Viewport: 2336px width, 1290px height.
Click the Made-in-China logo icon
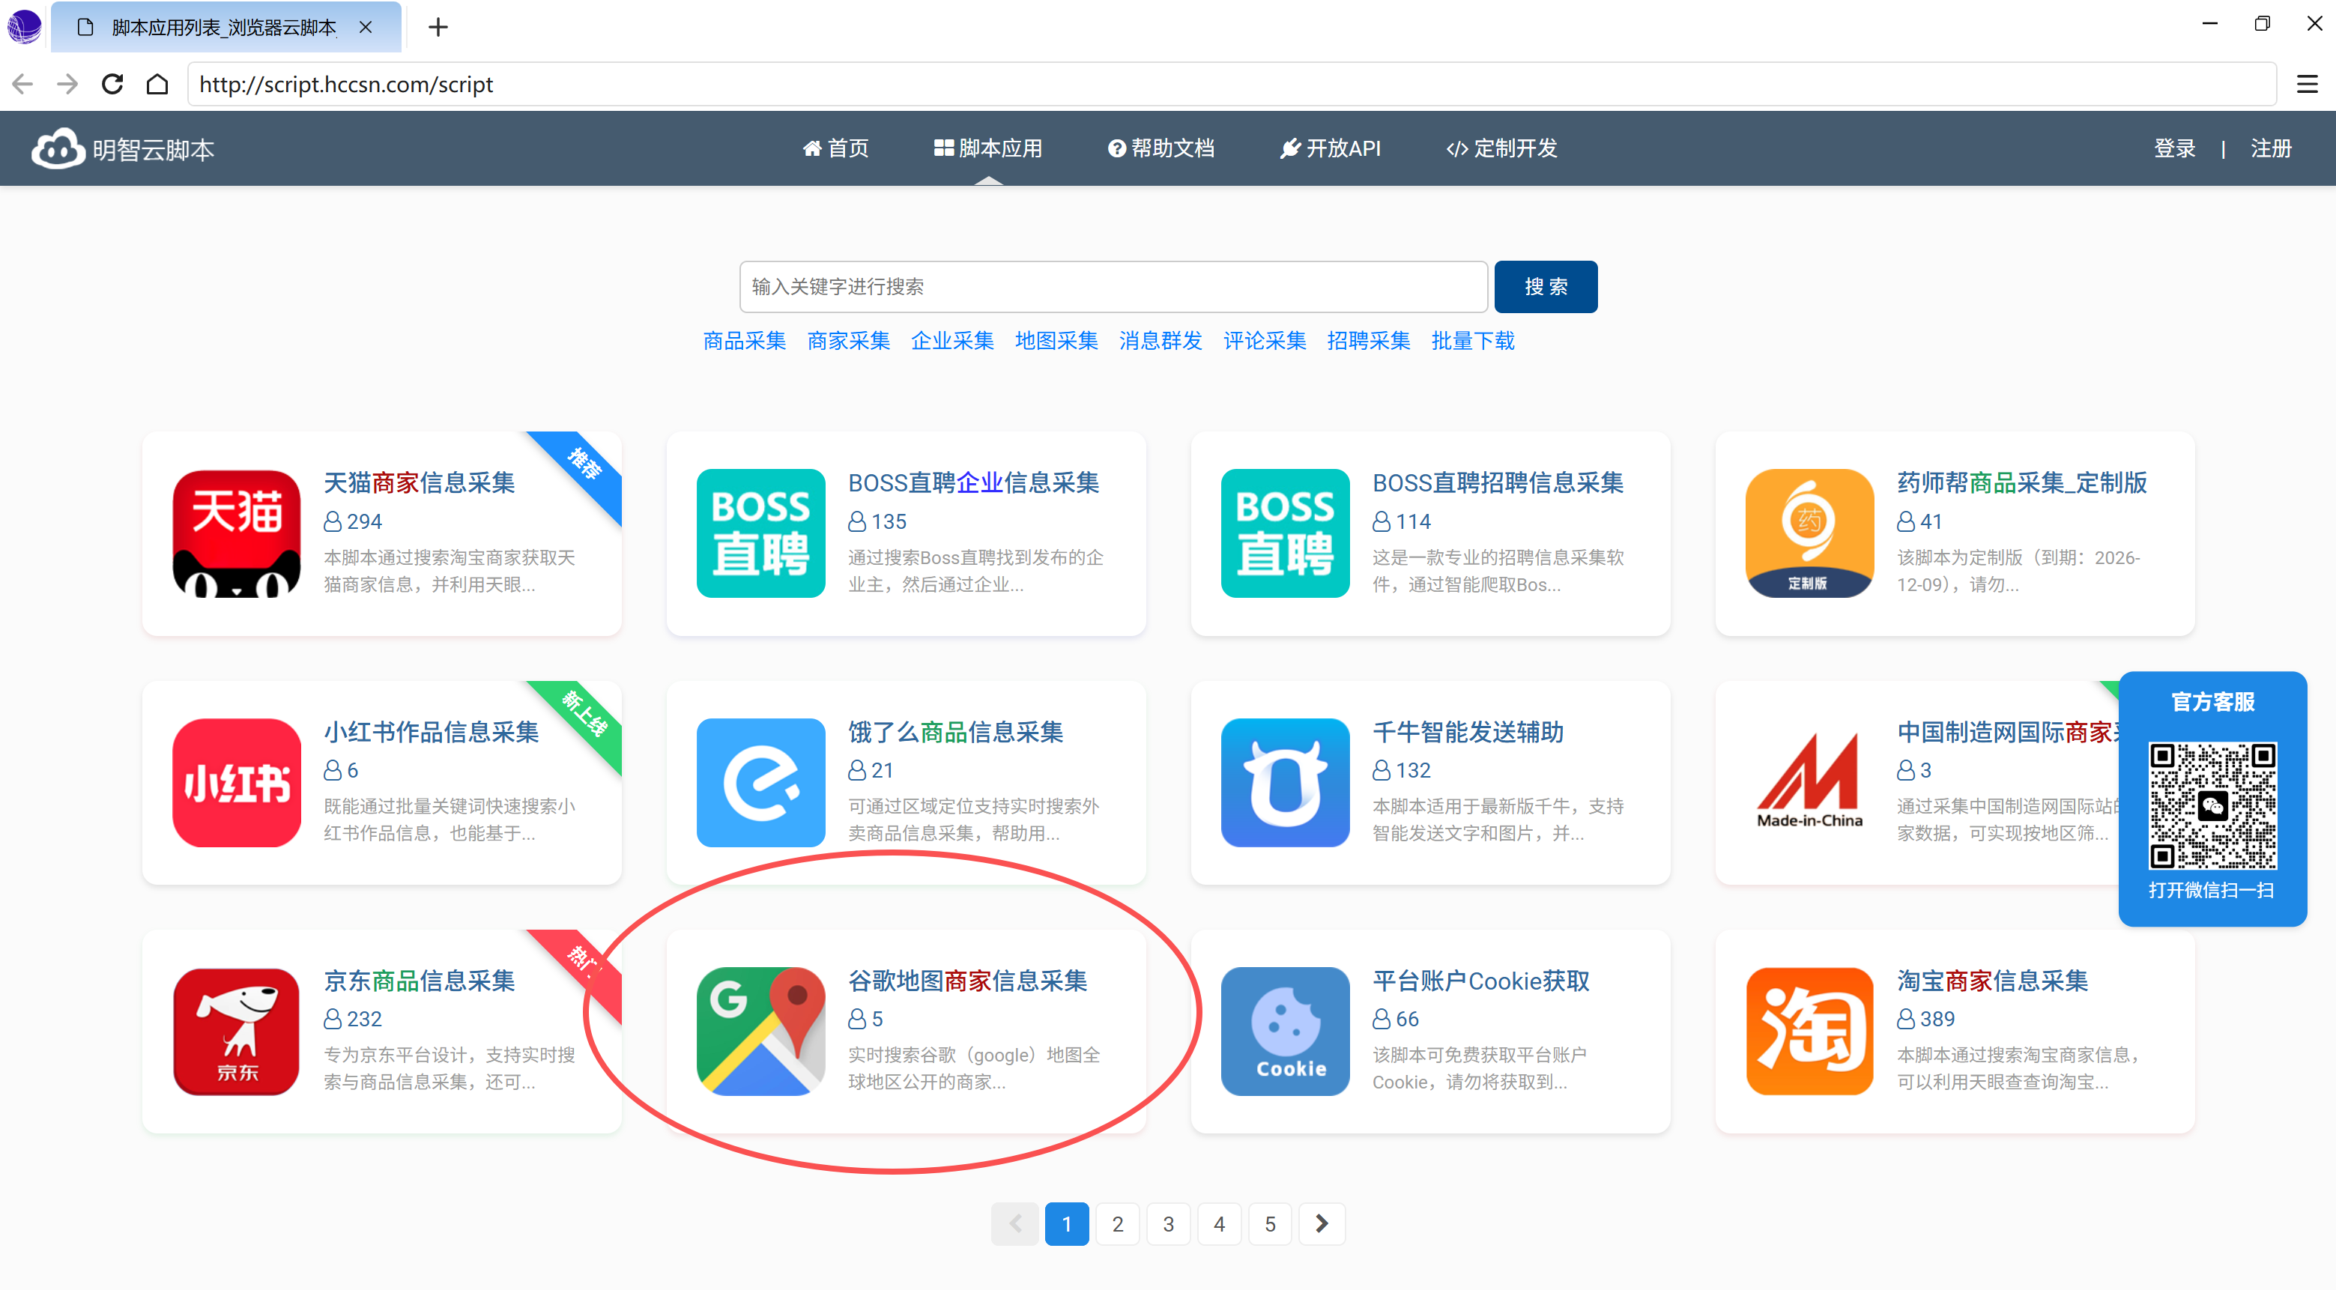click(x=1809, y=782)
